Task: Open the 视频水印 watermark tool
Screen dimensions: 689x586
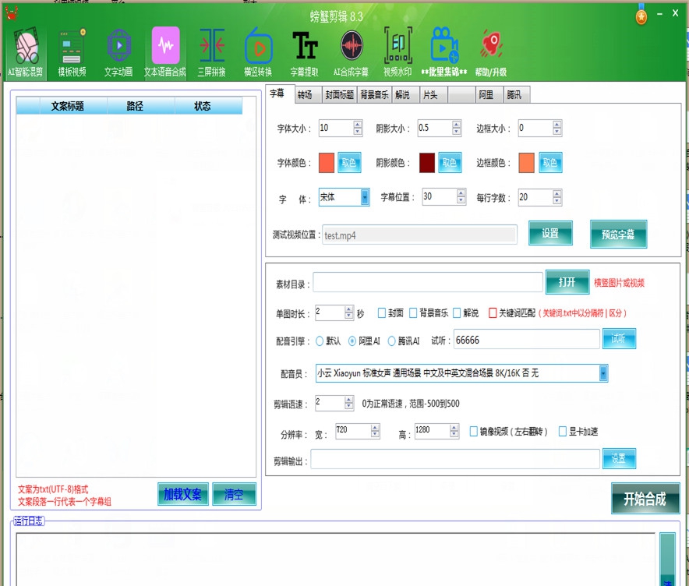Action: click(x=398, y=48)
